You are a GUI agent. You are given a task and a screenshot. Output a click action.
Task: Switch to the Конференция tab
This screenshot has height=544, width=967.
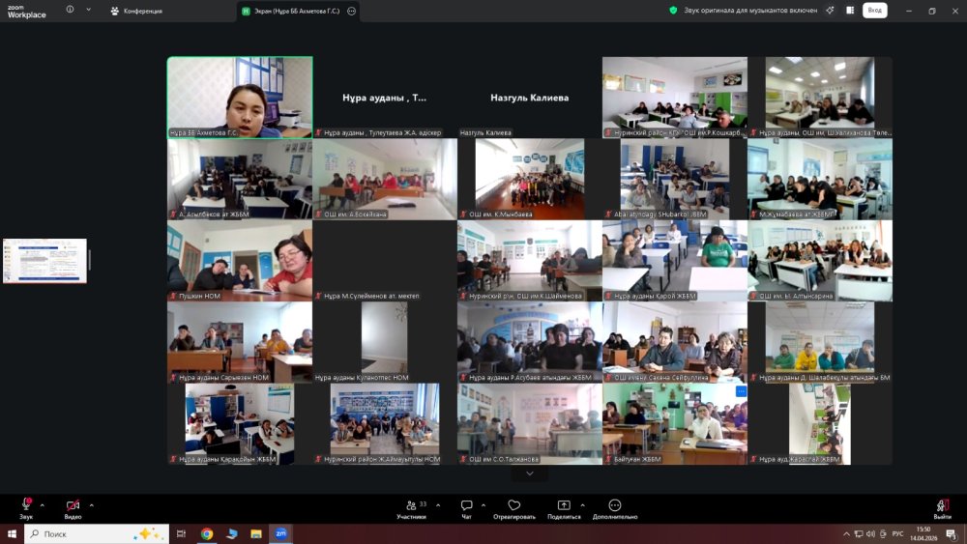(137, 11)
